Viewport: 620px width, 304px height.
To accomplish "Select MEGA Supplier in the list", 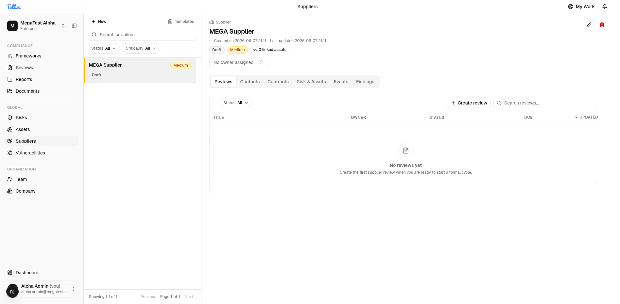I will coord(140,70).
